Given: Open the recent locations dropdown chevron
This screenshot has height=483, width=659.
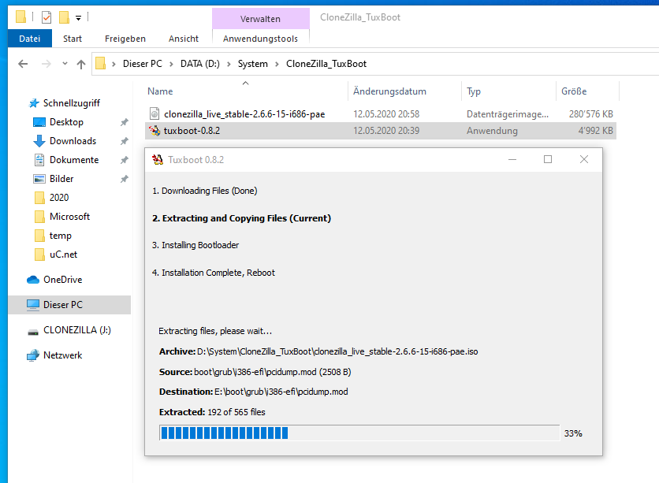Looking at the screenshot, I should click(65, 63).
